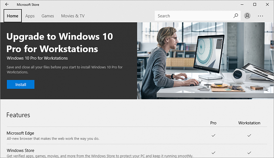The image size is (274, 158).
Task: Click the Features heading
Action: 18,115
